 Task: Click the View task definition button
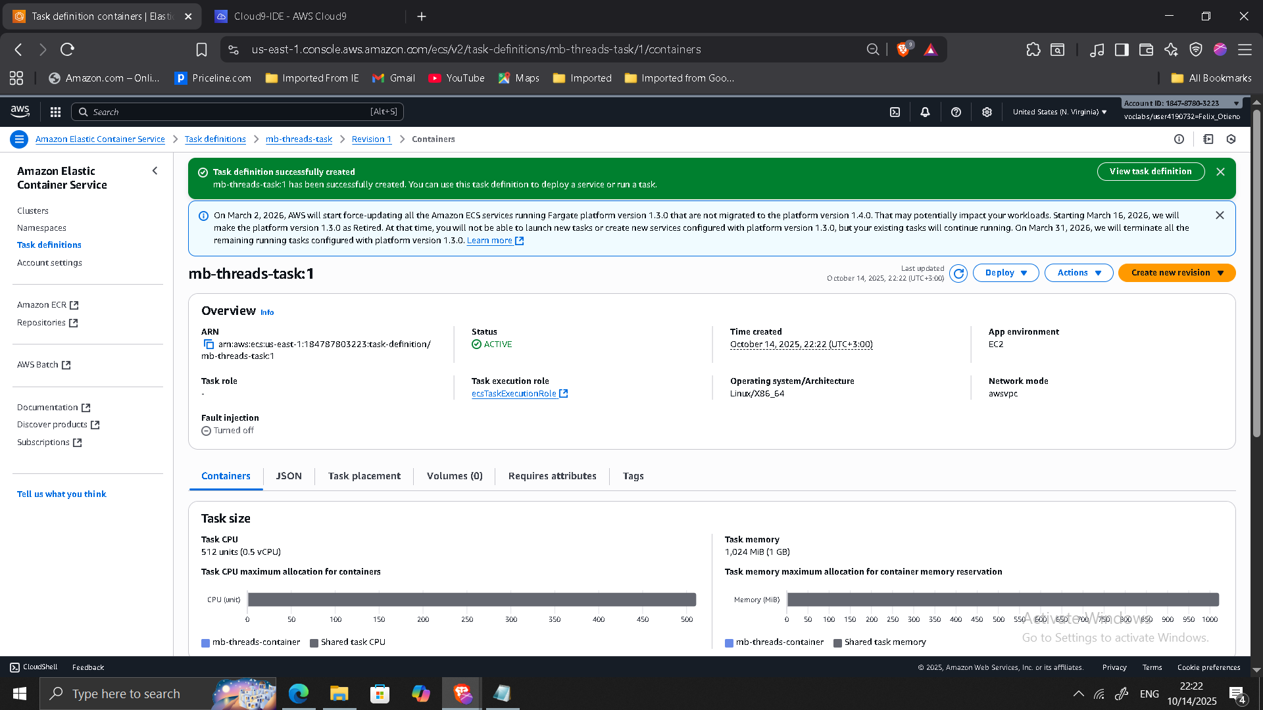coord(1151,171)
